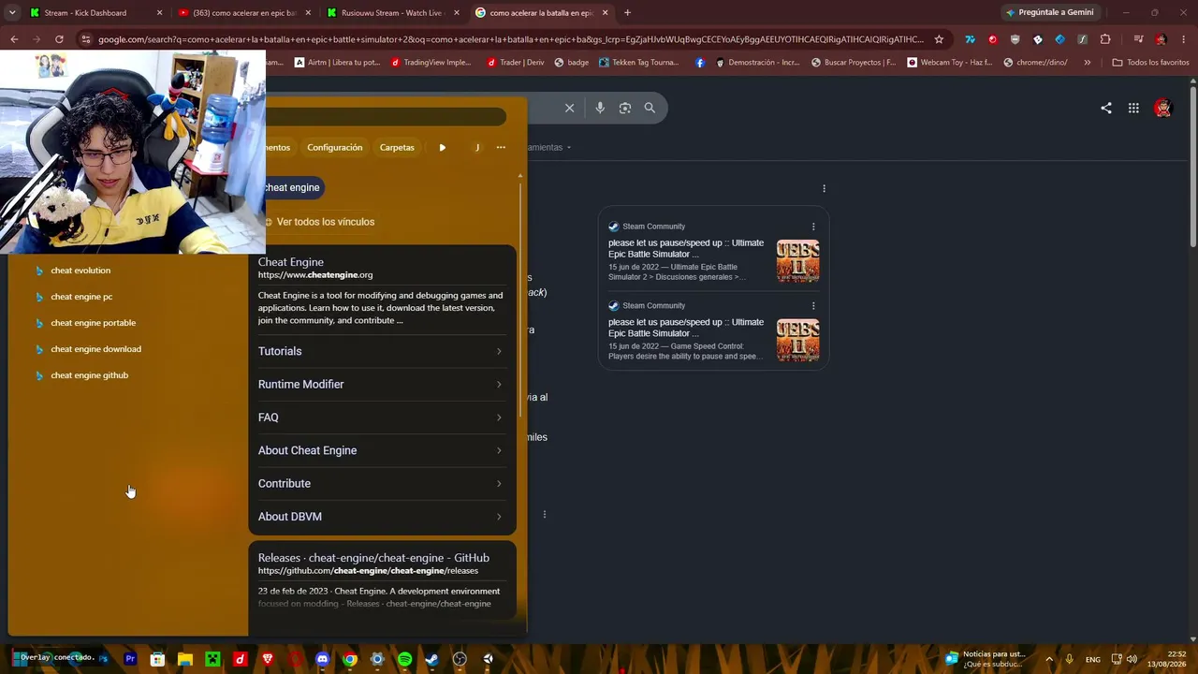This screenshot has height=674, width=1198.
Task: Switch to the Stream - Kick Dashboard tab
Action: (x=94, y=13)
